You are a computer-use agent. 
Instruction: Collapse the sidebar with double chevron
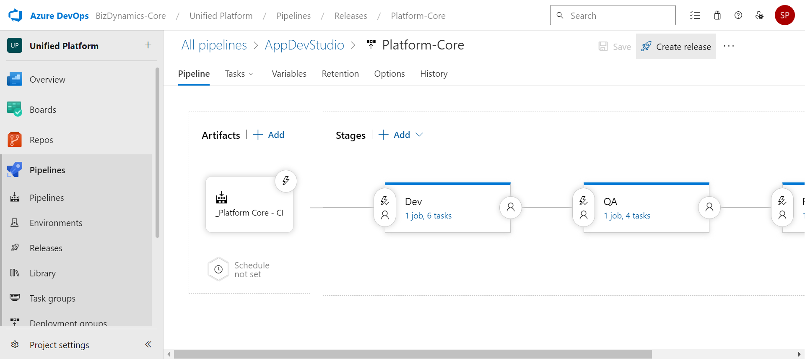pos(148,344)
